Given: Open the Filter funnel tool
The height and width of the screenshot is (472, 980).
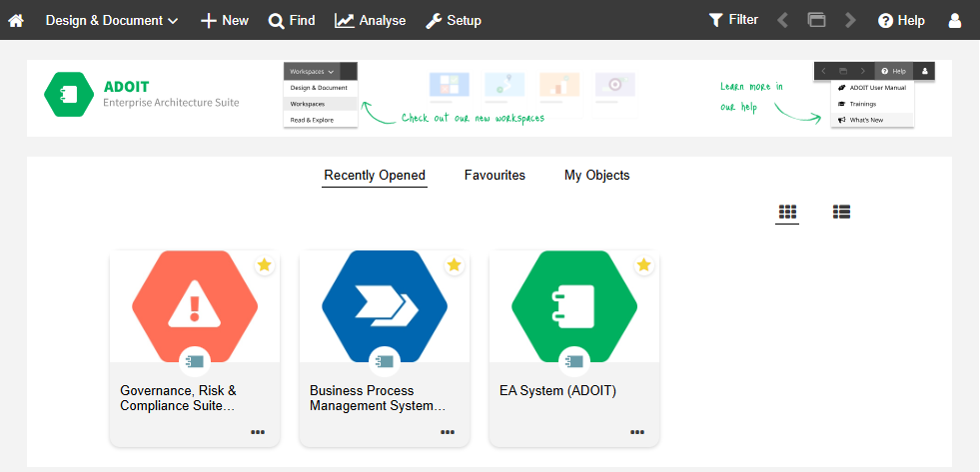Looking at the screenshot, I should point(733,20).
